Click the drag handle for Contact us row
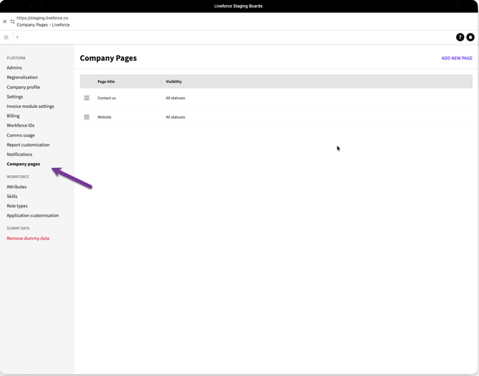479x376 pixels. click(87, 98)
